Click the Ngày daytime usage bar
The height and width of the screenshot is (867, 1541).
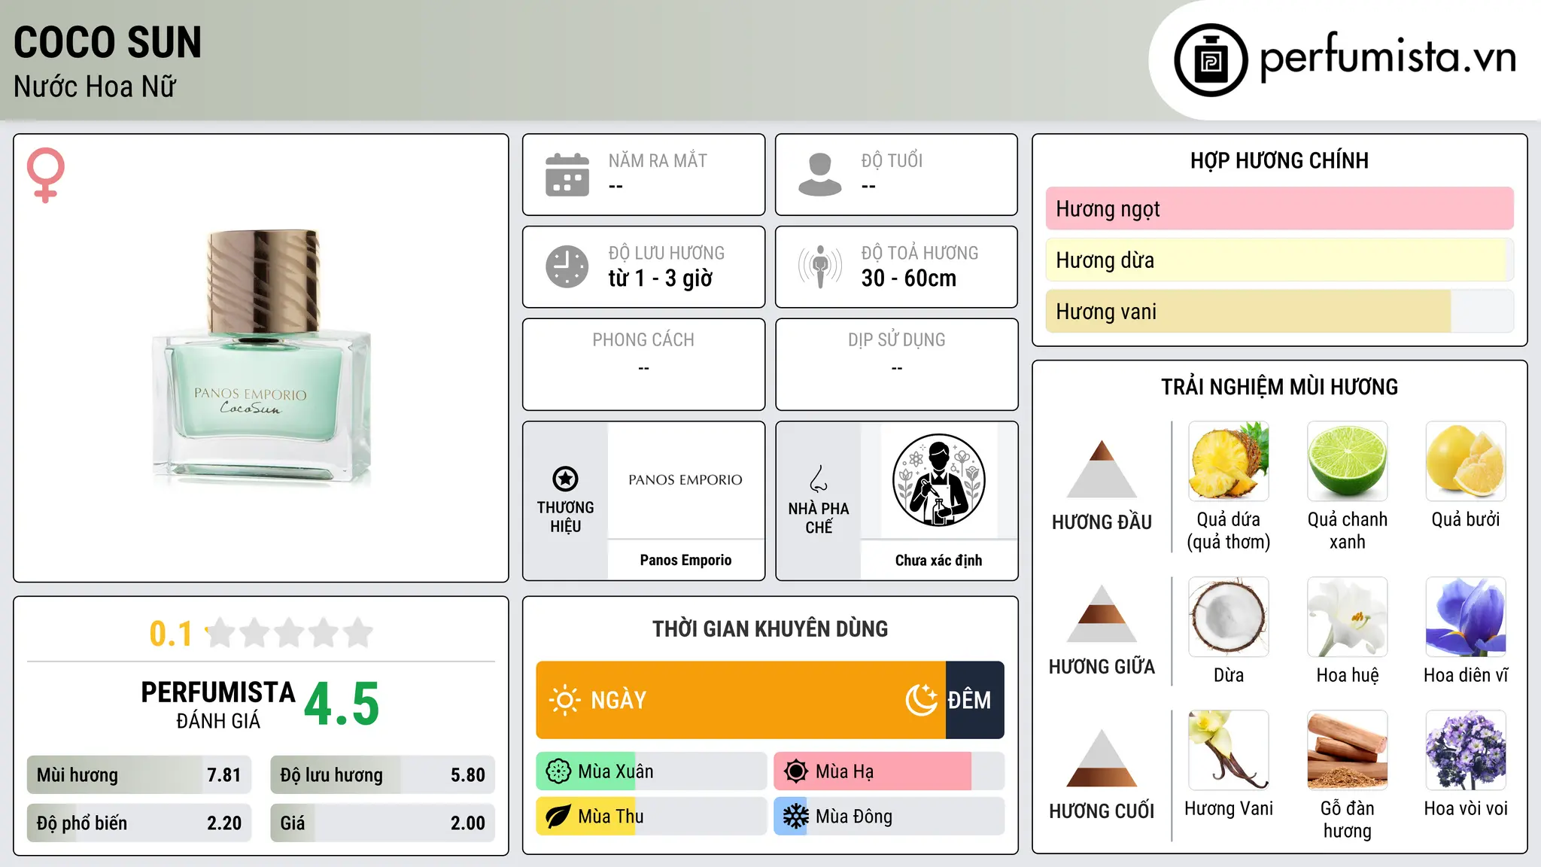(741, 700)
